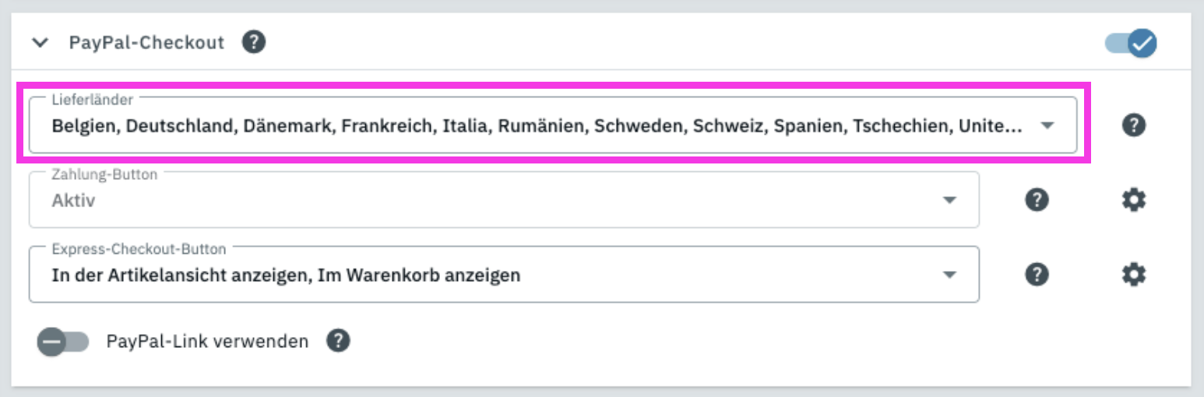The image size is (1204, 397).
Task: Enable the PayPal-Link verwenden switch
Action: click(x=63, y=342)
